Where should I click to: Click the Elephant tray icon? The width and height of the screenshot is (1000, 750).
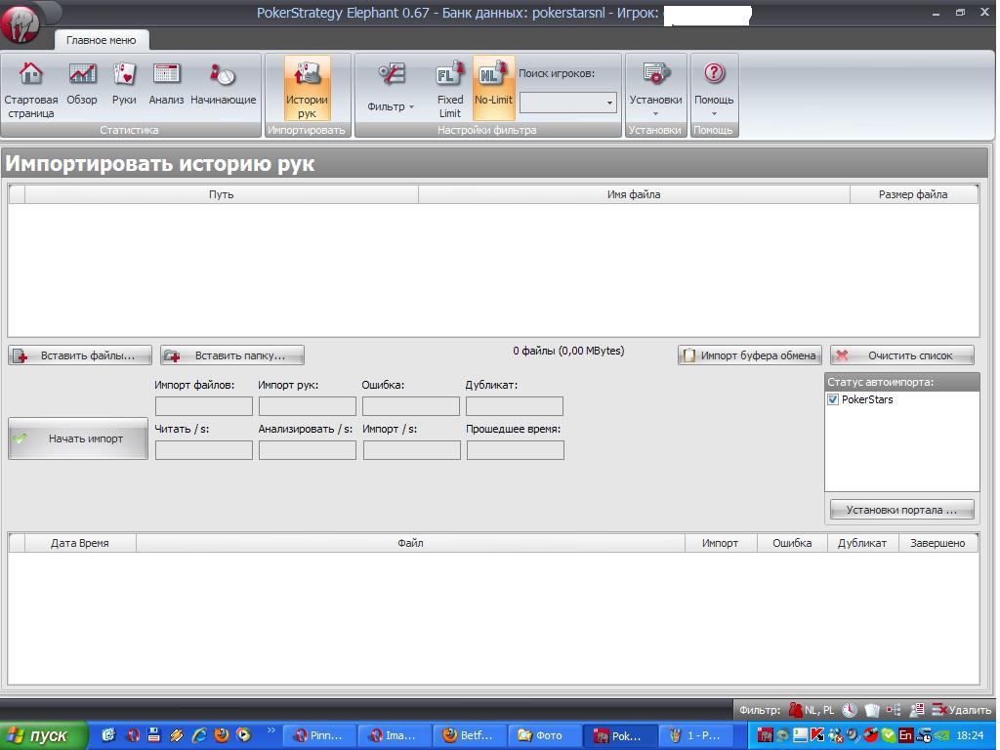click(765, 735)
